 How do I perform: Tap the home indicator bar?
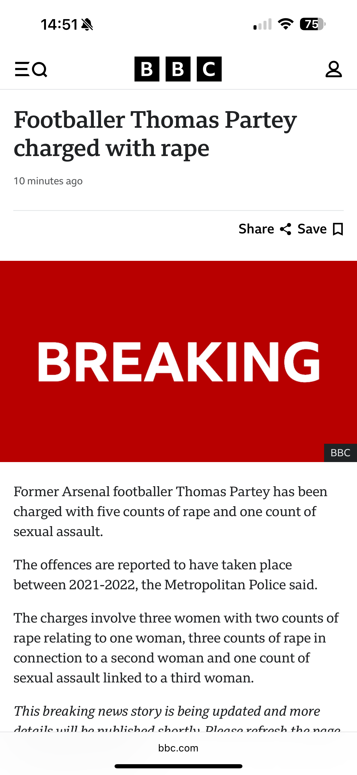coord(178,766)
